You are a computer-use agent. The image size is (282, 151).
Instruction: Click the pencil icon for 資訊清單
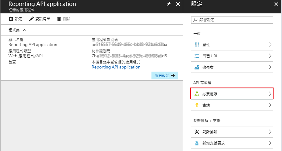[x=31, y=19]
